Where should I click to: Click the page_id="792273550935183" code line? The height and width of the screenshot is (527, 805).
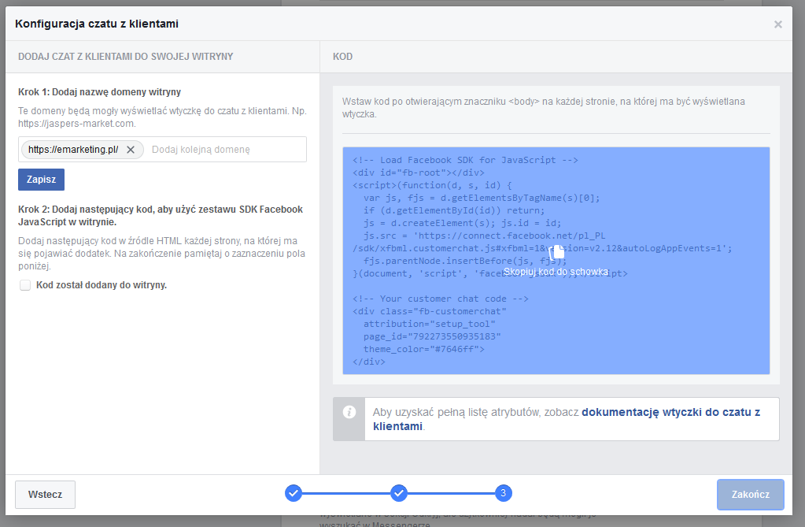click(432, 336)
